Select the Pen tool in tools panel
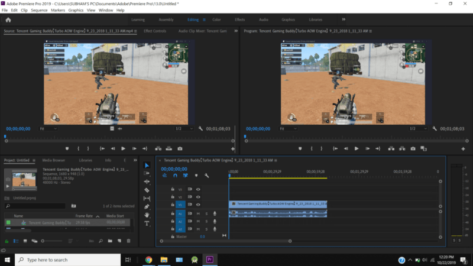 click(147, 207)
